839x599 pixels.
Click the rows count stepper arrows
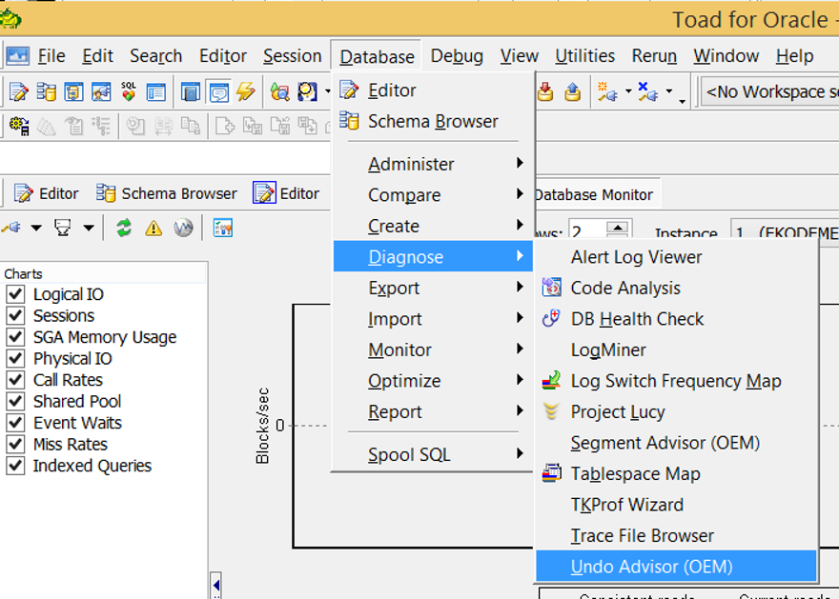618,229
